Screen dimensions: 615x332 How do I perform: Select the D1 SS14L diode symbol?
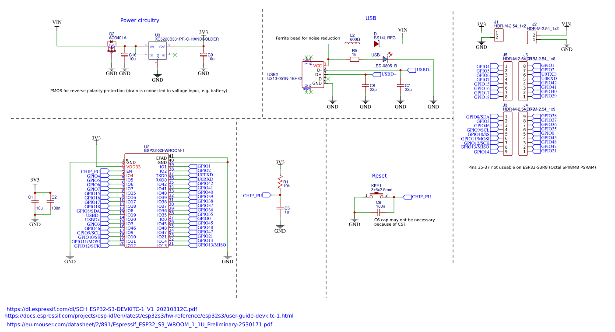376,44
